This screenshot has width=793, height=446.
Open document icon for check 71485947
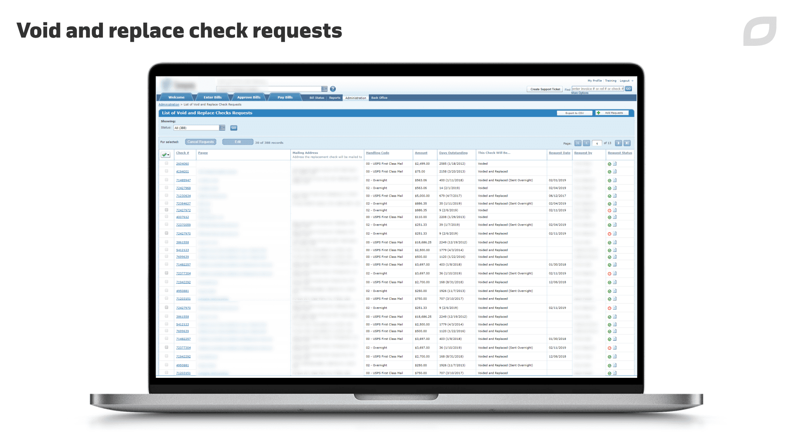(x=615, y=180)
